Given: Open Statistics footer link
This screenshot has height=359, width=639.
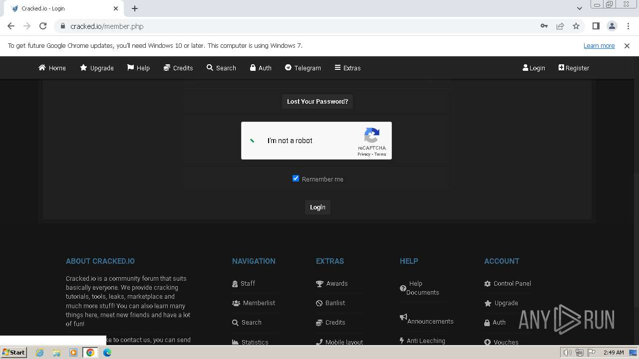Looking at the screenshot, I should tap(250, 342).
